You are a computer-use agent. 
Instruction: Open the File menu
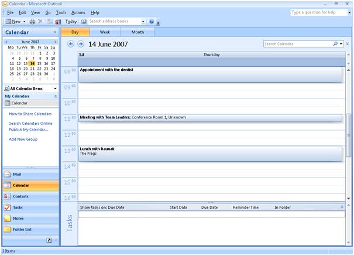tap(10, 12)
